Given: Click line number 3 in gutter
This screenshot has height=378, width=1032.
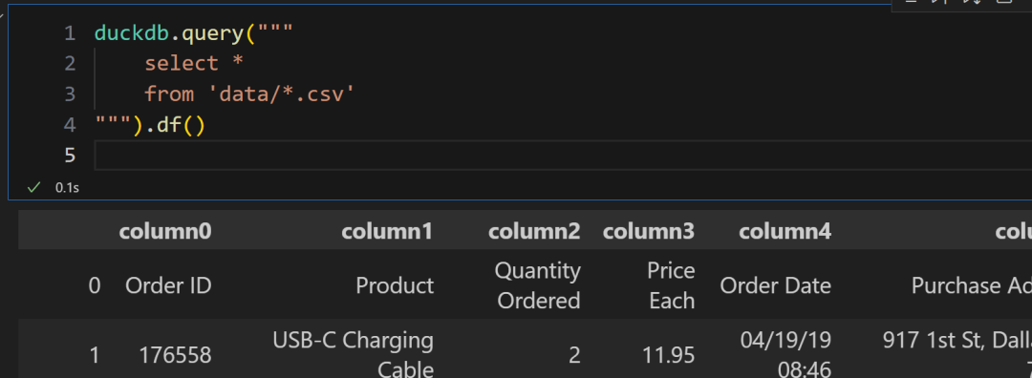Looking at the screenshot, I should (x=71, y=94).
